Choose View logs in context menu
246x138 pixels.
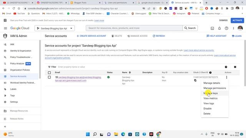(x=214, y=103)
